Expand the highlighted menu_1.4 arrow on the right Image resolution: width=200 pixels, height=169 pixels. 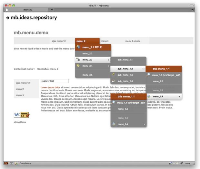[x=179, y=96]
